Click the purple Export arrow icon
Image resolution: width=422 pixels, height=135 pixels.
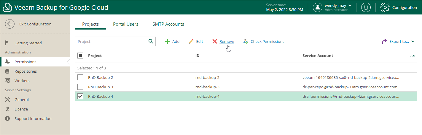coord(384,41)
